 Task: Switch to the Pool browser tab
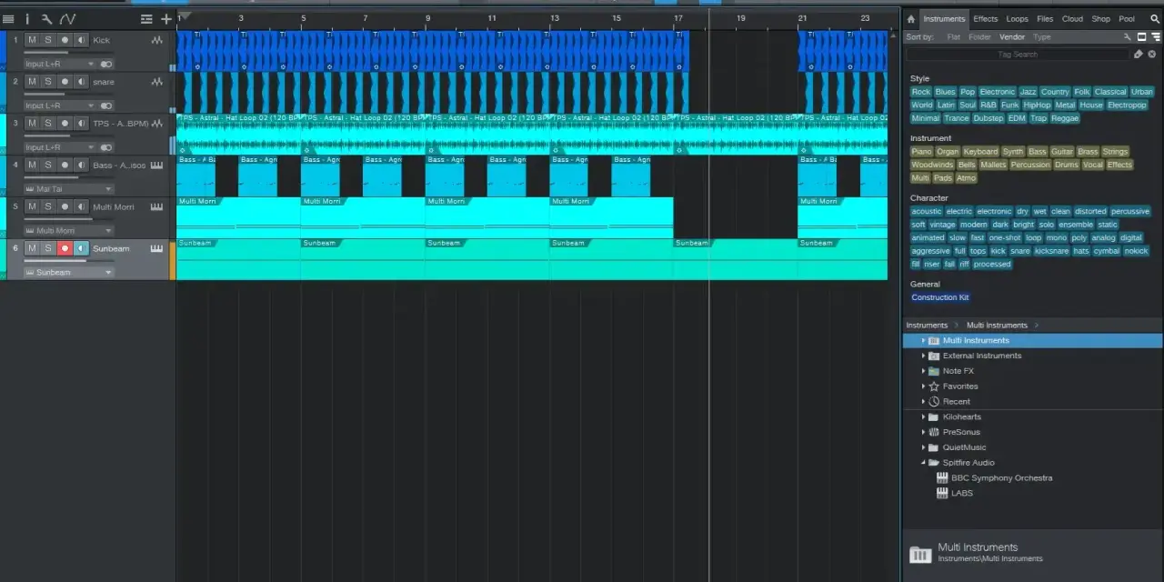[1127, 19]
